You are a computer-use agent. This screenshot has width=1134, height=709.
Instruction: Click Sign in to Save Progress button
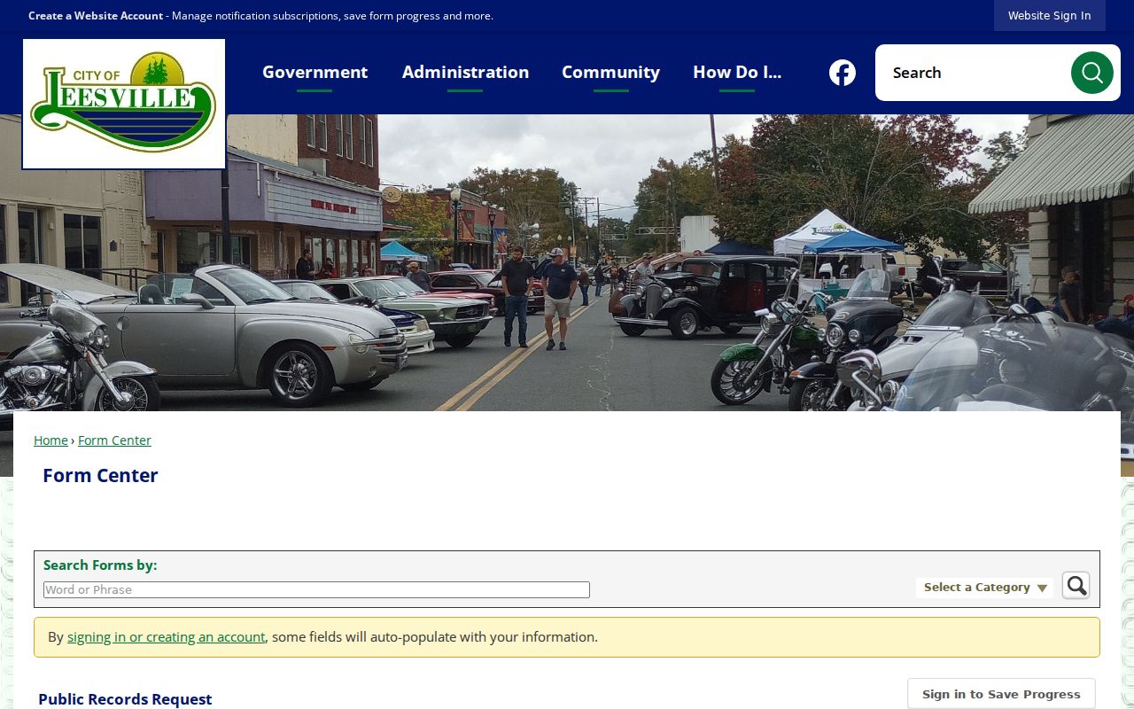[1001, 694]
